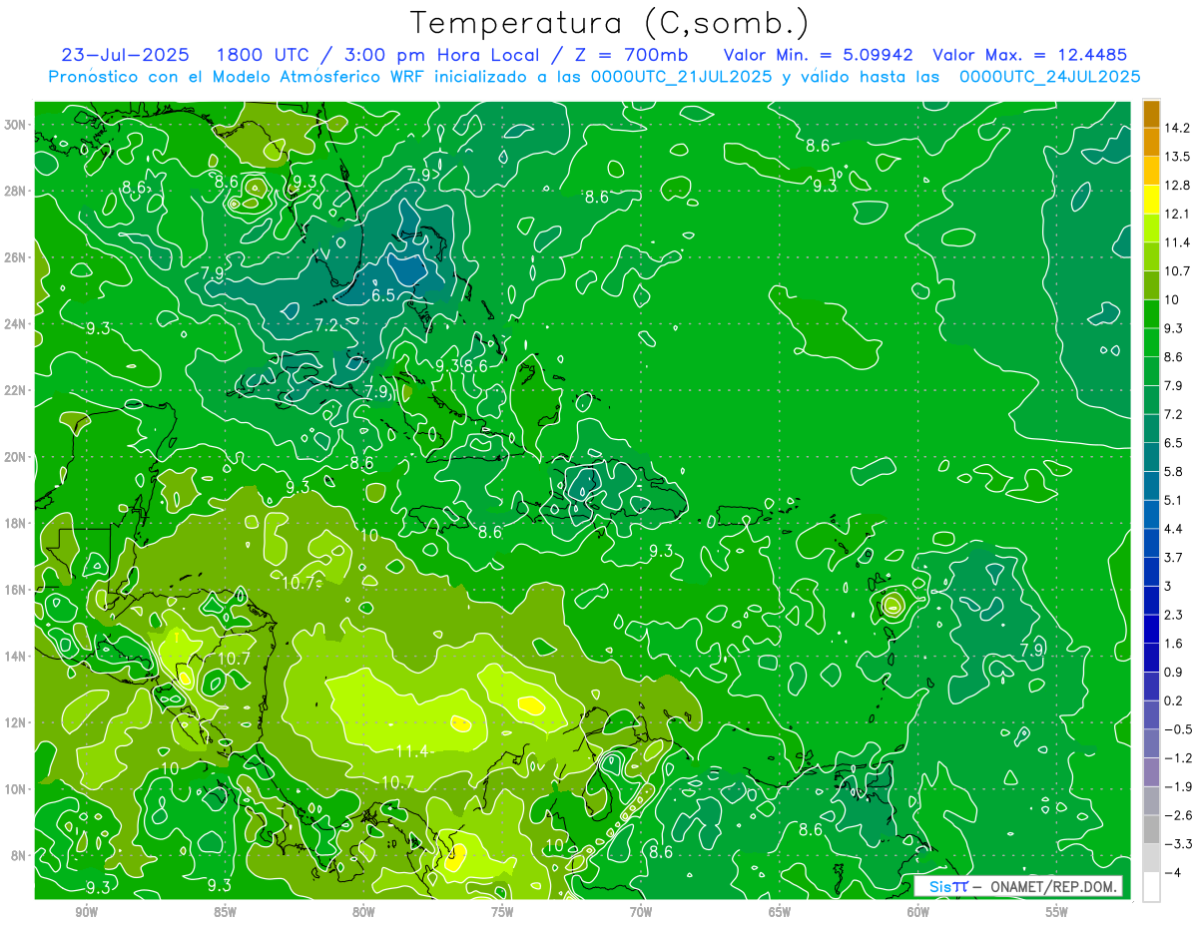Click the "18N" latitude axis label
The height and width of the screenshot is (925, 1198).
tap(15, 523)
